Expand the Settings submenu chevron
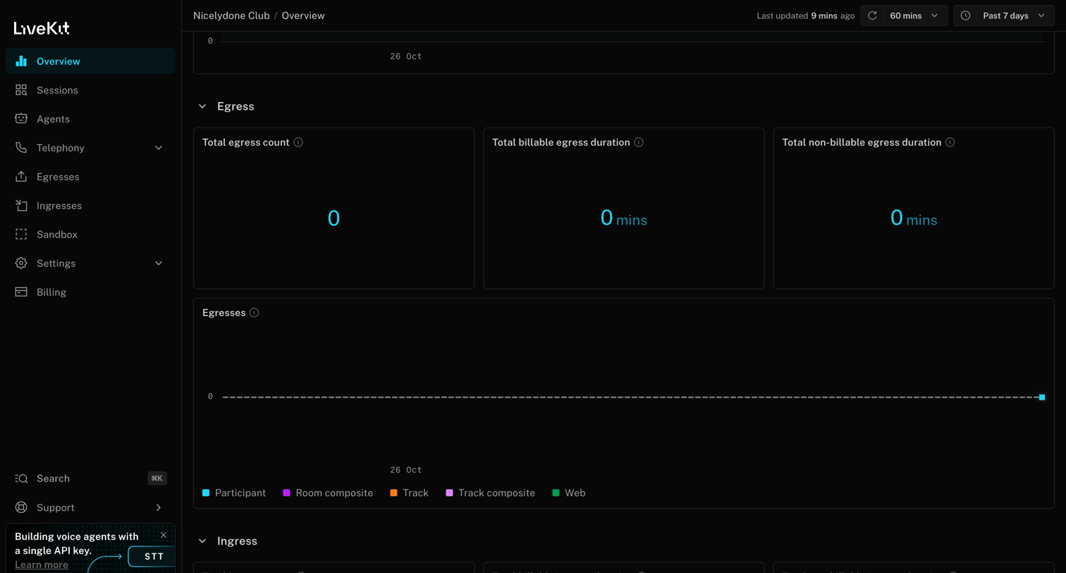Viewport: 1066px width, 573px height. point(159,263)
